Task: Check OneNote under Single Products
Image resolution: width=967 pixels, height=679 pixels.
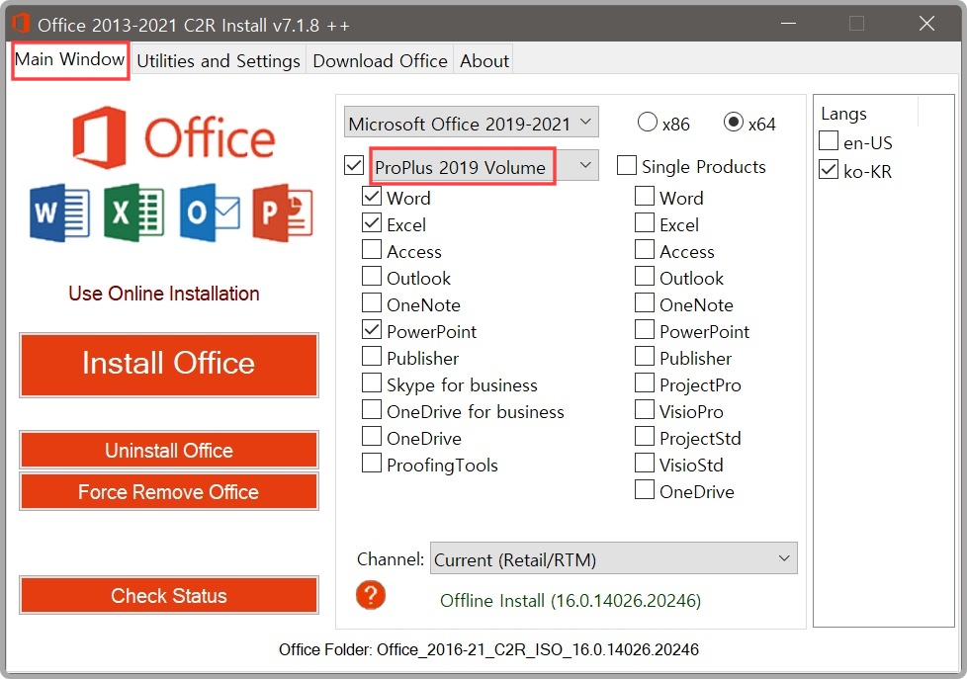Action: coord(645,302)
